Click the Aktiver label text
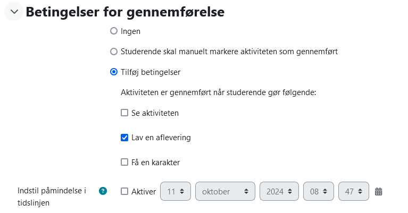The width and height of the screenshot is (408, 213). [x=144, y=192]
